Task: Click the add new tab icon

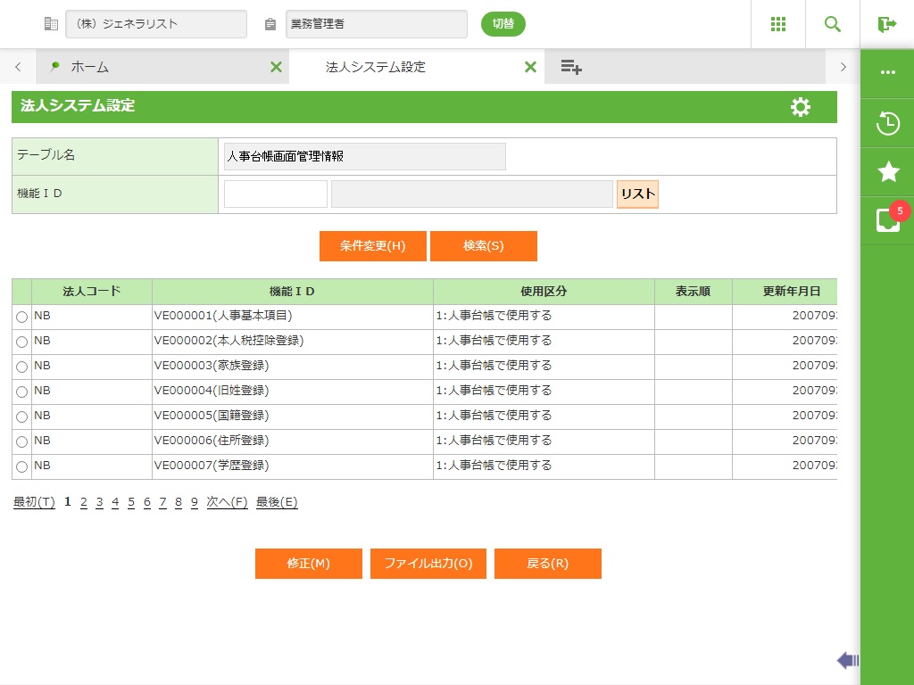Action: pos(571,67)
